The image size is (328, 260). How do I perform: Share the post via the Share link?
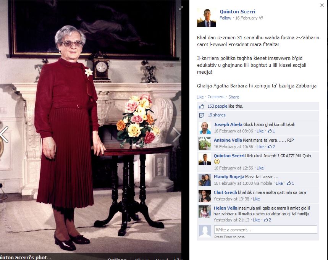(234, 97)
